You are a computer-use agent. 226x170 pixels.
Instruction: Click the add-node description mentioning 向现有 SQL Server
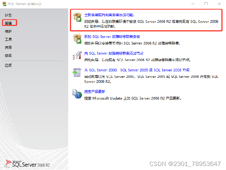point(137,60)
